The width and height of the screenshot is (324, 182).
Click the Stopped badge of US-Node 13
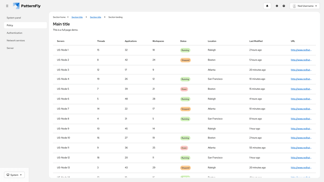(x=185, y=168)
